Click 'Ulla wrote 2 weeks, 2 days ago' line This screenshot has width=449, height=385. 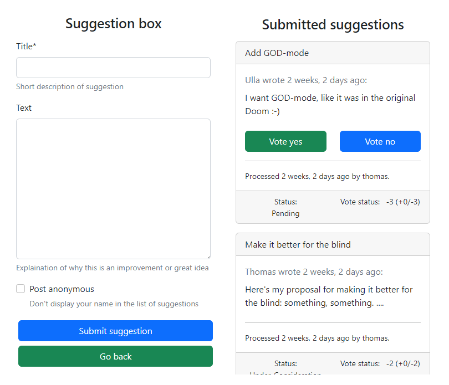click(x=306, y=80)
